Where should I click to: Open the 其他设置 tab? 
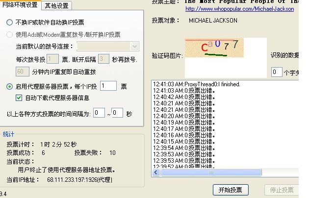coord(56,6)
